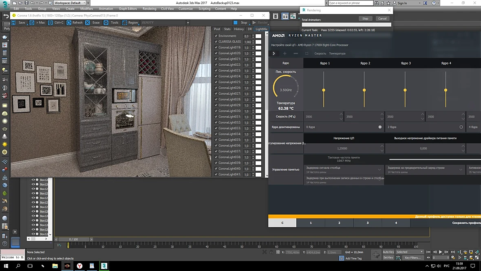Click the Ctrl+C copy image icon
The height and width of the screenshot is (271, 481).
point(50,22)
